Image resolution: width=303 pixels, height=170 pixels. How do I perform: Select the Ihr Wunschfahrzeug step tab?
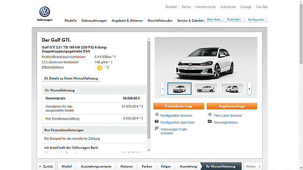click(221, 166)
